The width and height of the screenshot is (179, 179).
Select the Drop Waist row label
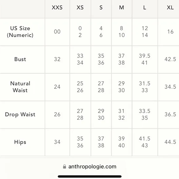click(x=20, y=114)
